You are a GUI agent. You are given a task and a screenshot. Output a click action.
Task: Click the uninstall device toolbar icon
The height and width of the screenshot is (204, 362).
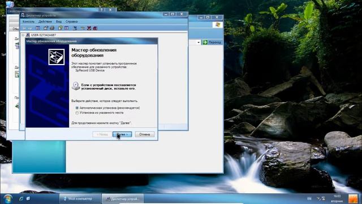coord(95,28)
